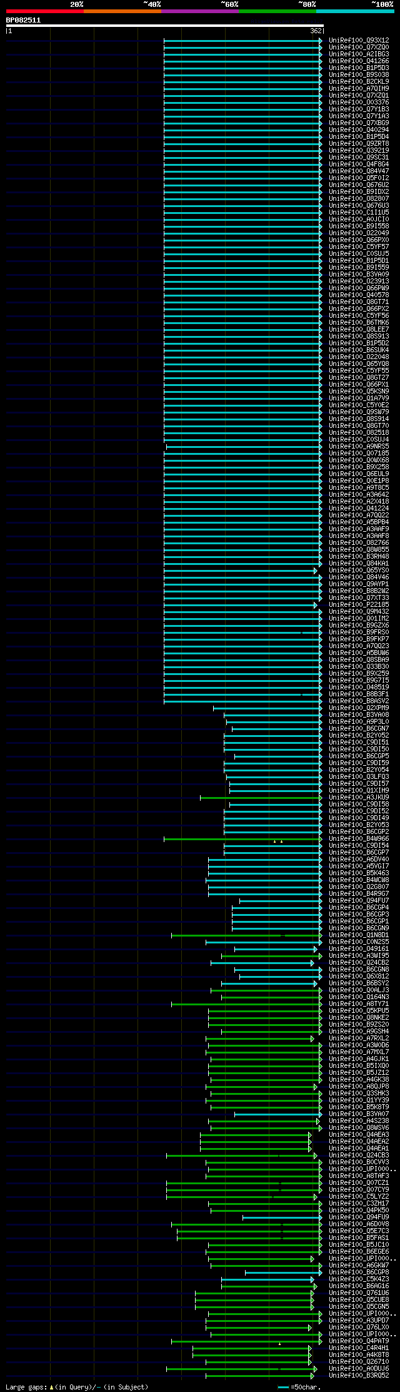This screenshot has height=1392, width=400.
Task: Click the UniRef100_C9DI51 label
Action: click(x=359, y=743)
